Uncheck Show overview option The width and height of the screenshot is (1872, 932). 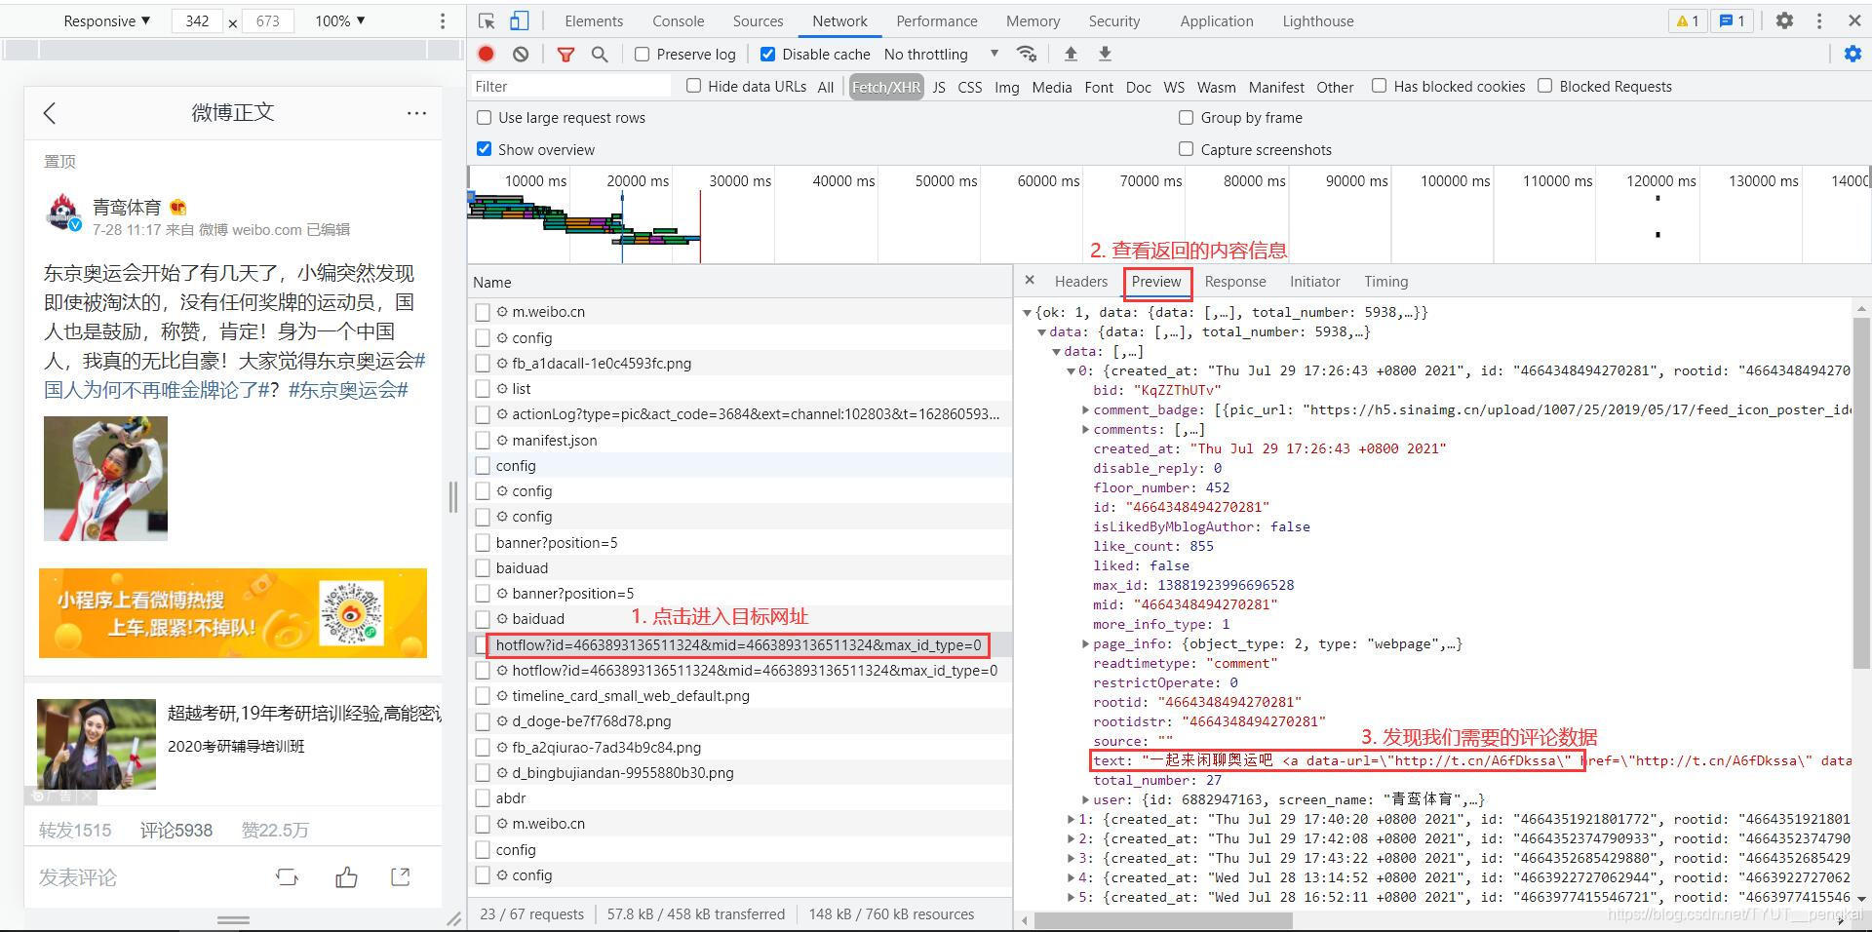click(x=484, y=149)
